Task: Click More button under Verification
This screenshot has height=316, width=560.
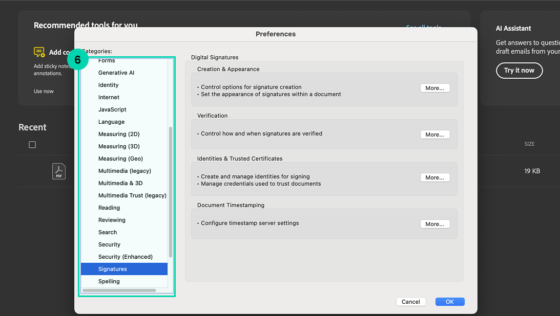Action: tap(434, 134)
